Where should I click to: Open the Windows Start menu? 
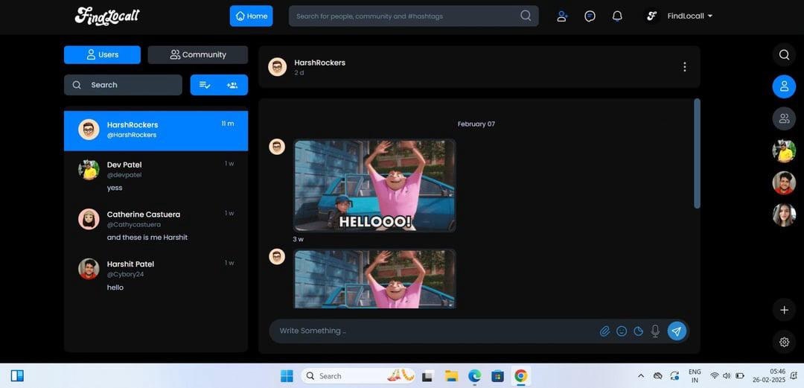[287, 376]
